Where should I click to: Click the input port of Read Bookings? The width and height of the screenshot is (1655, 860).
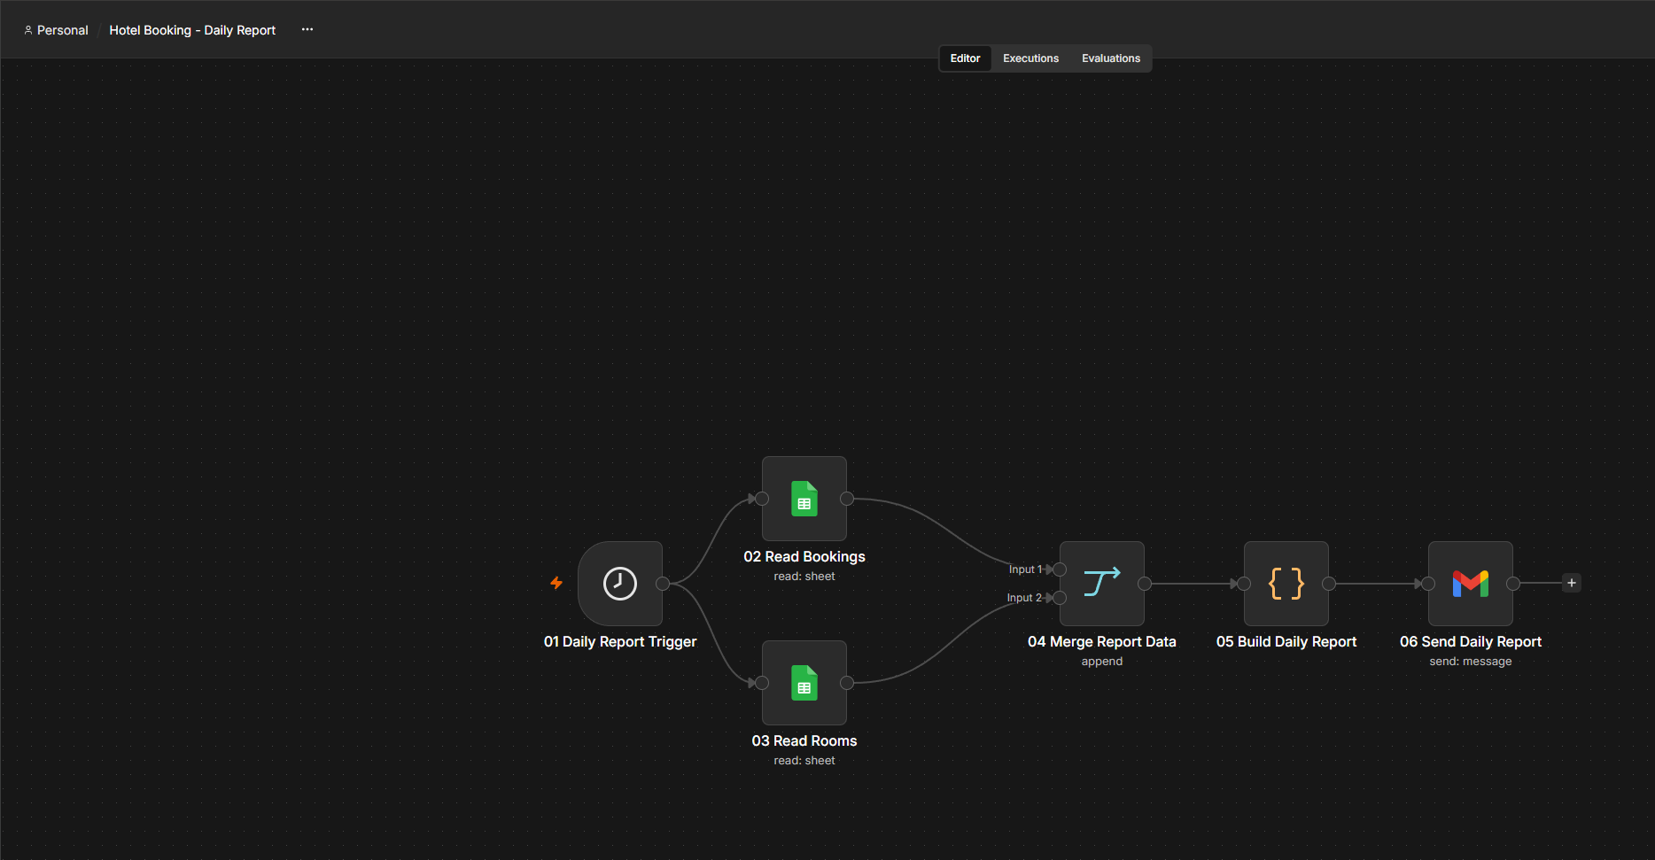point(762,499)
